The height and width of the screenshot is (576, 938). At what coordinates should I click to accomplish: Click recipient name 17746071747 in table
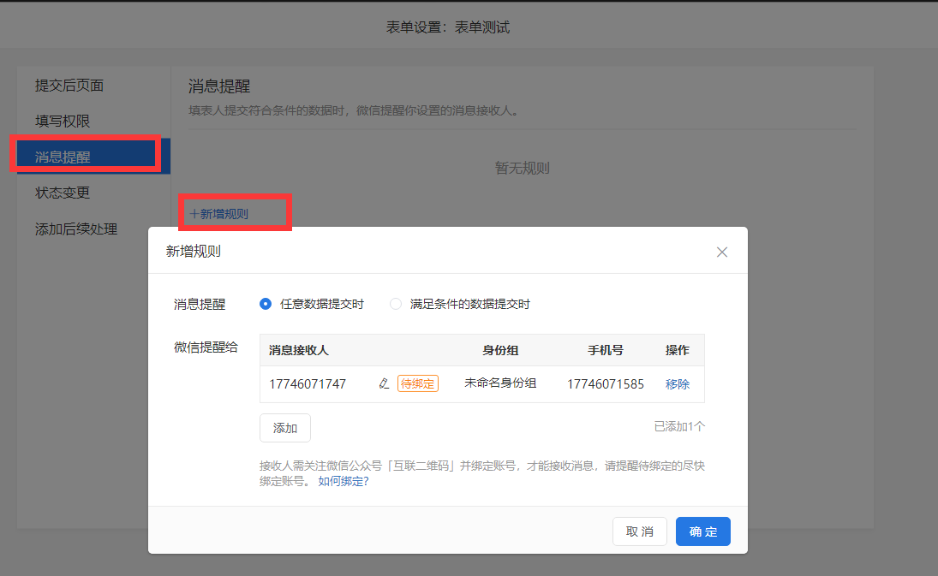(x=308, y=384)
